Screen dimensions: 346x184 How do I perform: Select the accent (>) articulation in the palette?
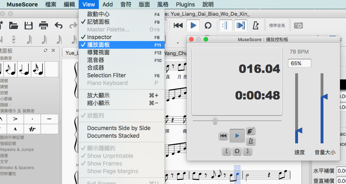[15, 119]
